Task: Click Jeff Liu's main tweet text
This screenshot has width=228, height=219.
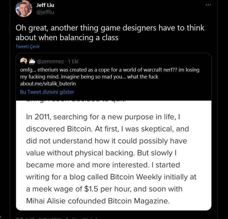Action: coord(110,33)
